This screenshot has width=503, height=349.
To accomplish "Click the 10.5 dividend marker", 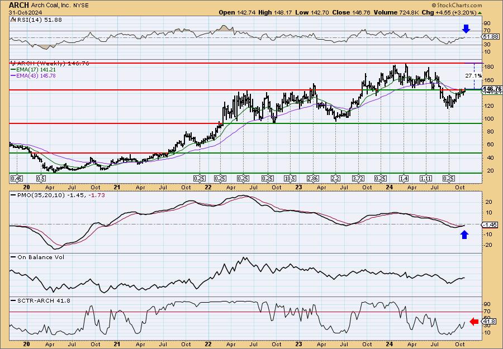I will [x=290, y=179].
